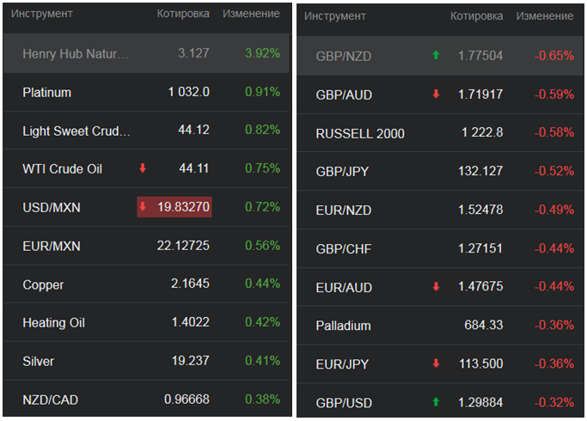Open the Platinum instrument
Screen dimensions: 587x421
pos(47,92)
